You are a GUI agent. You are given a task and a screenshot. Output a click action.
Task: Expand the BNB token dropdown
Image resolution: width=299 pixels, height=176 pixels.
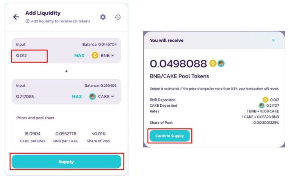pos(107,55)
